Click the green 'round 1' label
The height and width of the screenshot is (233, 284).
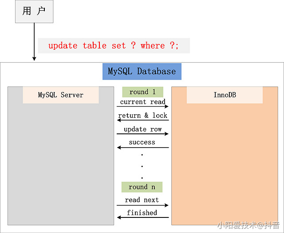pyautogui.click(x=143, y=92)
